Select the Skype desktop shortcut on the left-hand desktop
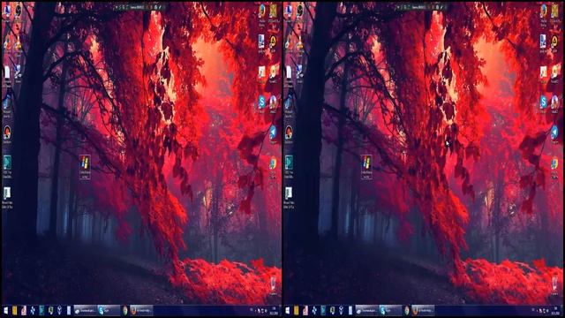This screenshot has width=565, height=318. [261, 104]
